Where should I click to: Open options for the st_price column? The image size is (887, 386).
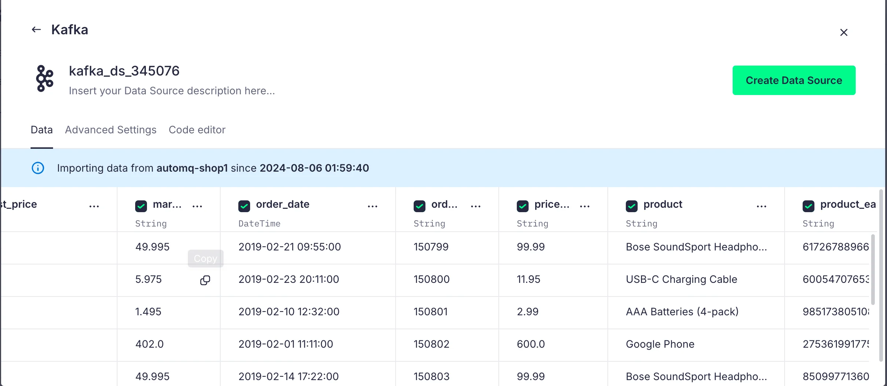(x=94, y=206)
